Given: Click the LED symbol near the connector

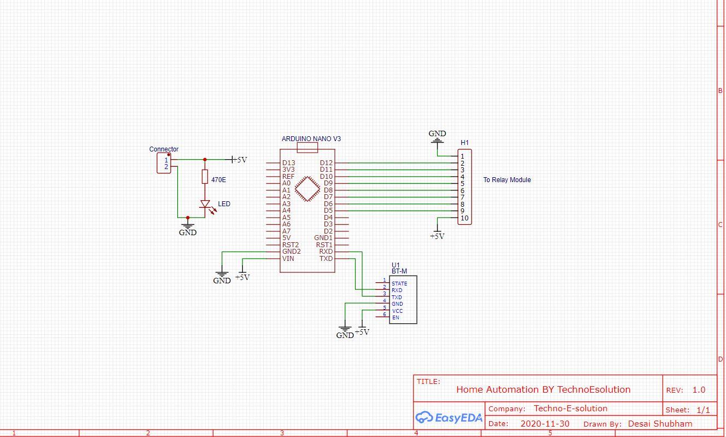Looking at the screenshot, I should pyautogui.click(x=205, y=204).
